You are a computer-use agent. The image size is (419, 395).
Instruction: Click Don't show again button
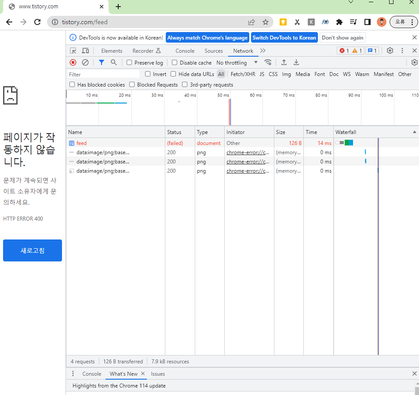tap(342, 38)
